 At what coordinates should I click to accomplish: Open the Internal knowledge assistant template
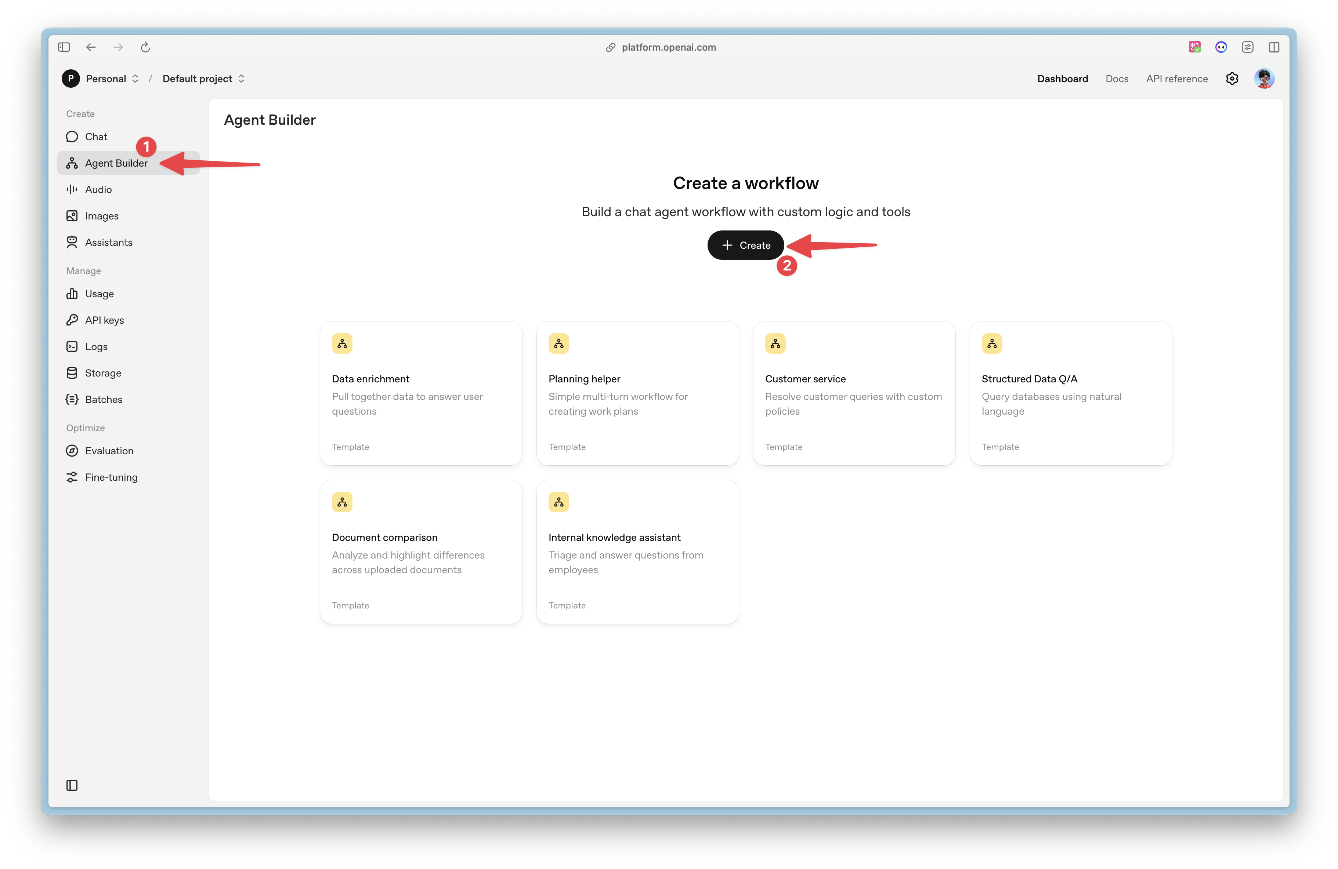click(x=637, y=552)
